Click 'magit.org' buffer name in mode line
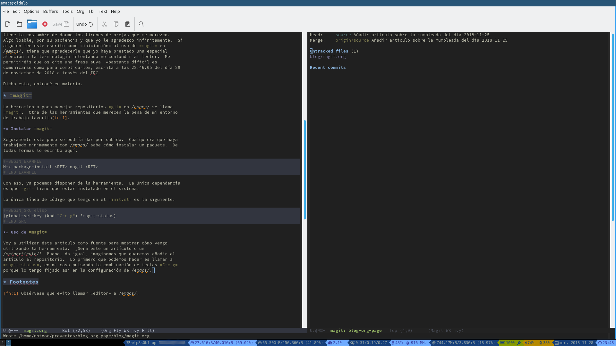Viewport: 616px width, 346px height. click(35, 331)
